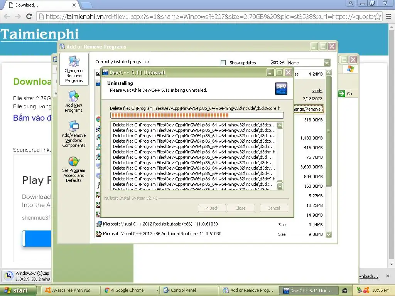Close the Download... Chrome tab
This screenshot has width=395, height=296.
pos(74,5)
